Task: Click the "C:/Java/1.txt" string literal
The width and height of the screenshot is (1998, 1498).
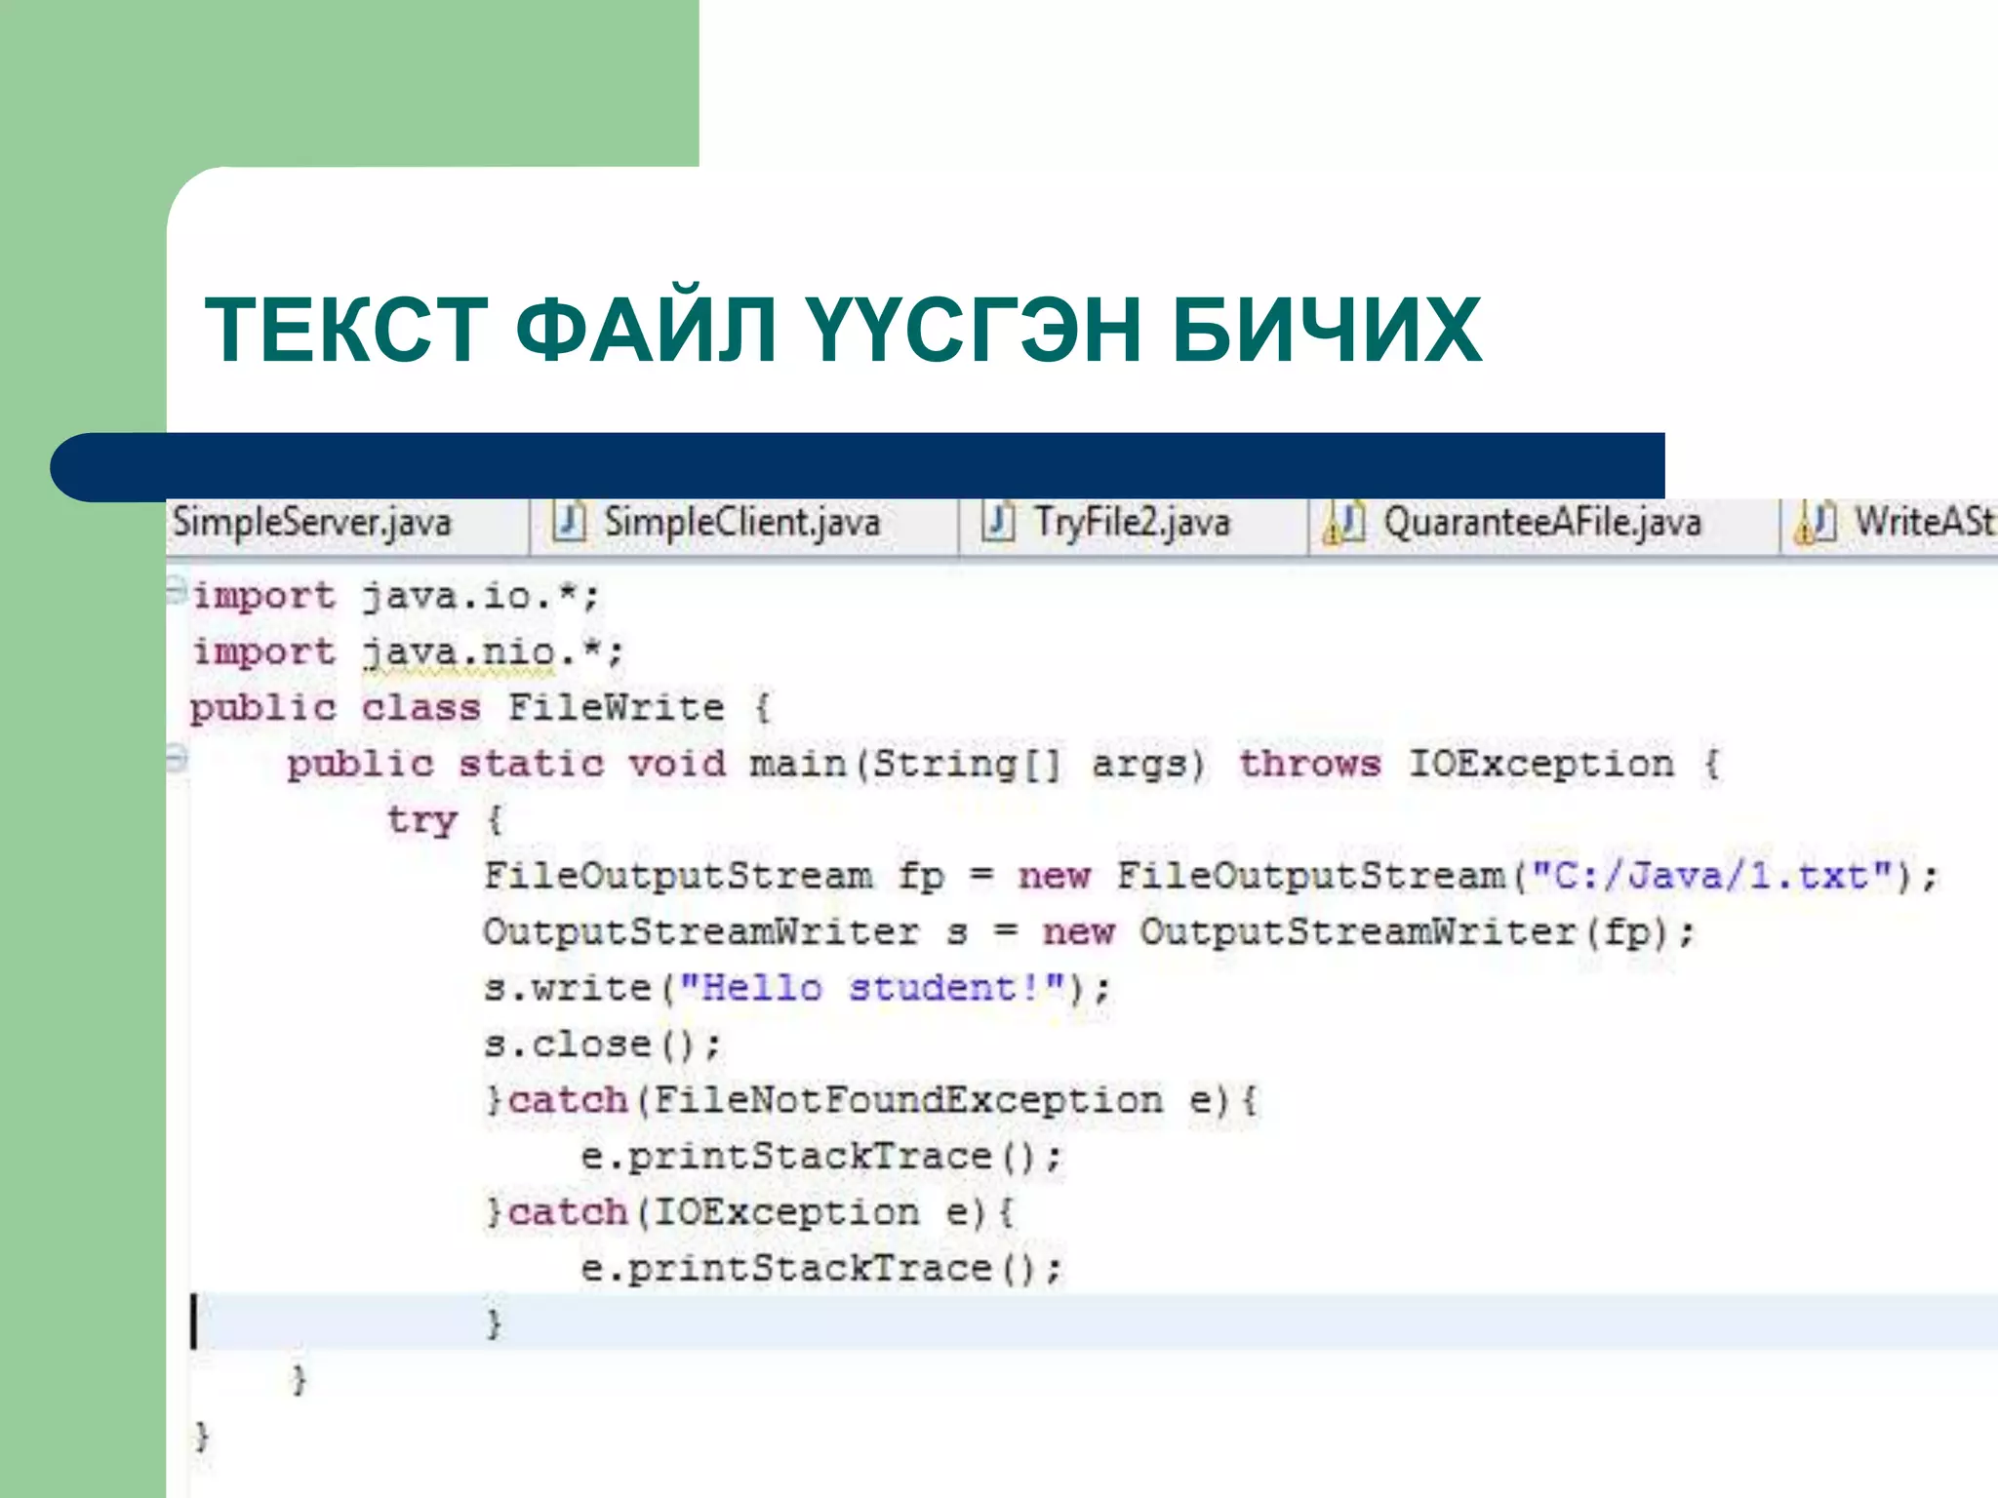Action: pos(1711,876)
